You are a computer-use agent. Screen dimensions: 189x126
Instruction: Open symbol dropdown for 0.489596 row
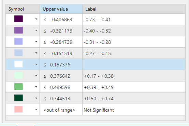pos(36,87)
